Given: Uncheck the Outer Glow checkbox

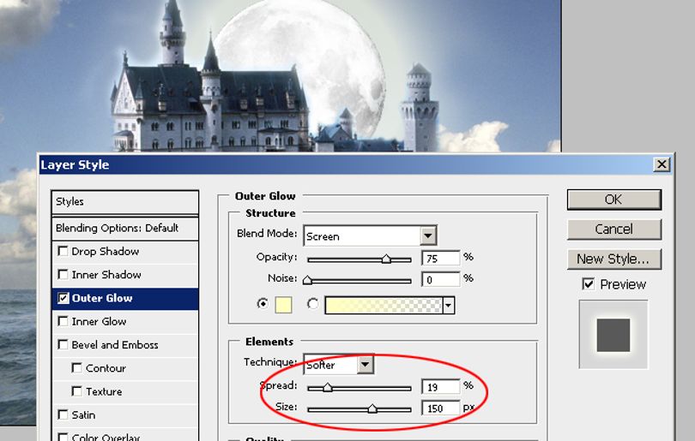Looking at the screenshot, I should click(x=63, y=298).
